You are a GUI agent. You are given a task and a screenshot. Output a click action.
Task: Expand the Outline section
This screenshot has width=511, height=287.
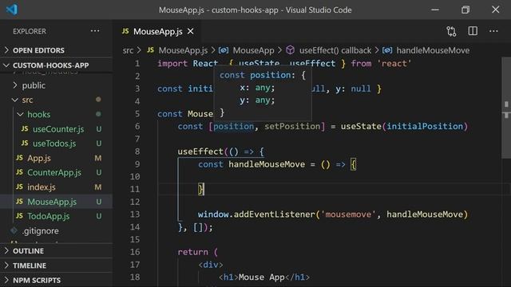tap(56, 251)
